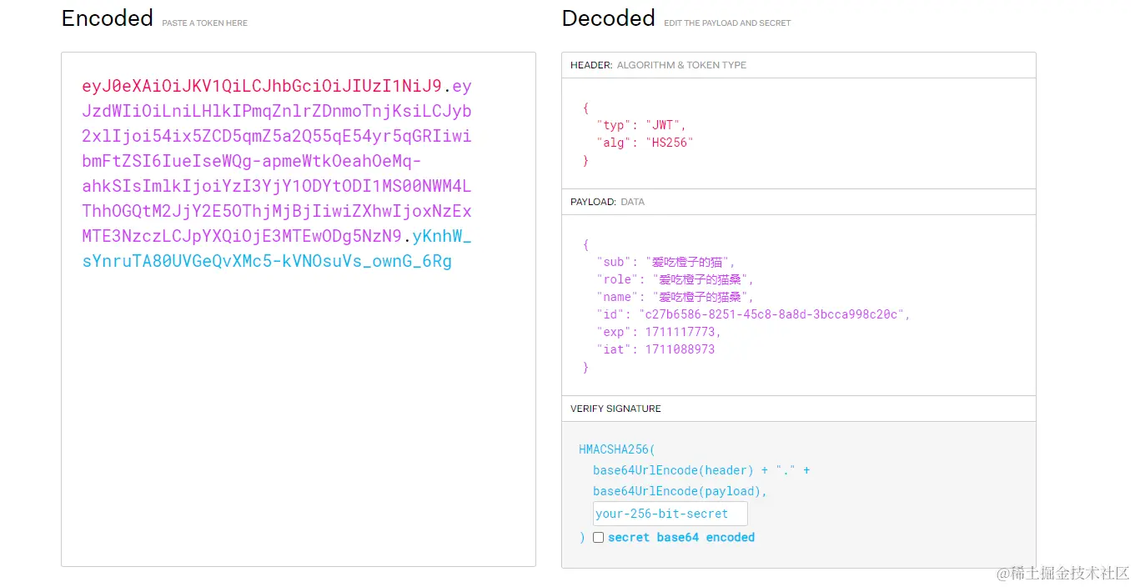Screen dimensions: 1135x587
Task: Click the "id" UUID value in payload
Action: coord(771,314)
